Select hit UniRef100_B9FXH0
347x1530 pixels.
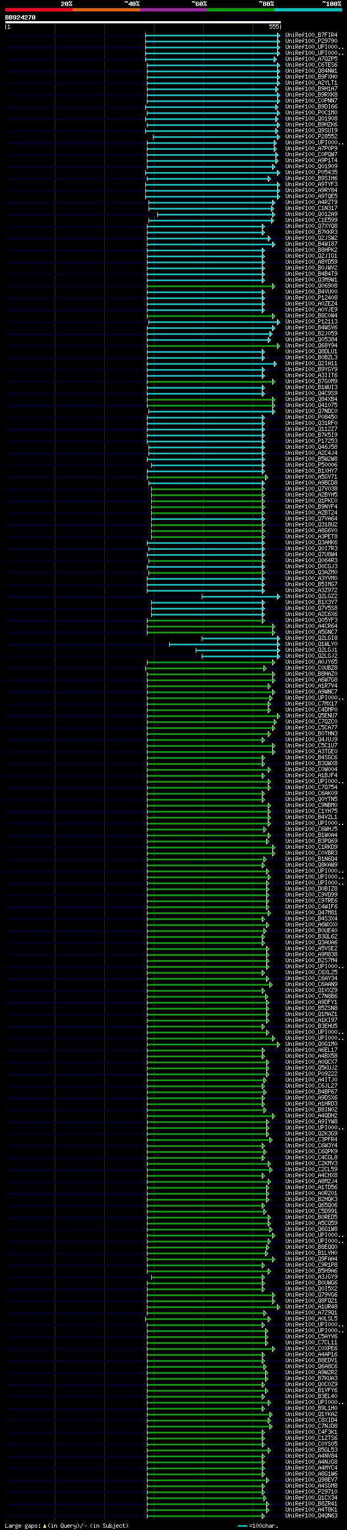click(x=311, y=77)
